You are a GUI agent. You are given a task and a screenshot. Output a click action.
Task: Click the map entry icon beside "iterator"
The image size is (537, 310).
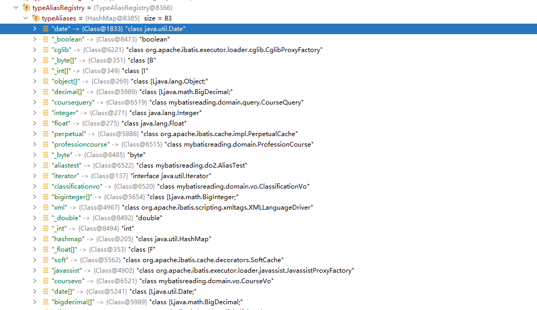pos(46,175)
